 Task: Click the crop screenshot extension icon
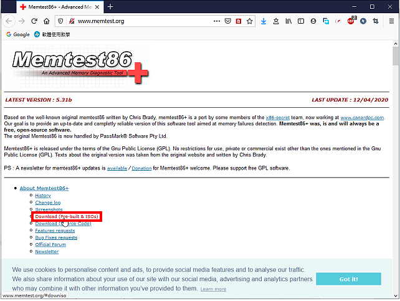click(x=376, y=21)
